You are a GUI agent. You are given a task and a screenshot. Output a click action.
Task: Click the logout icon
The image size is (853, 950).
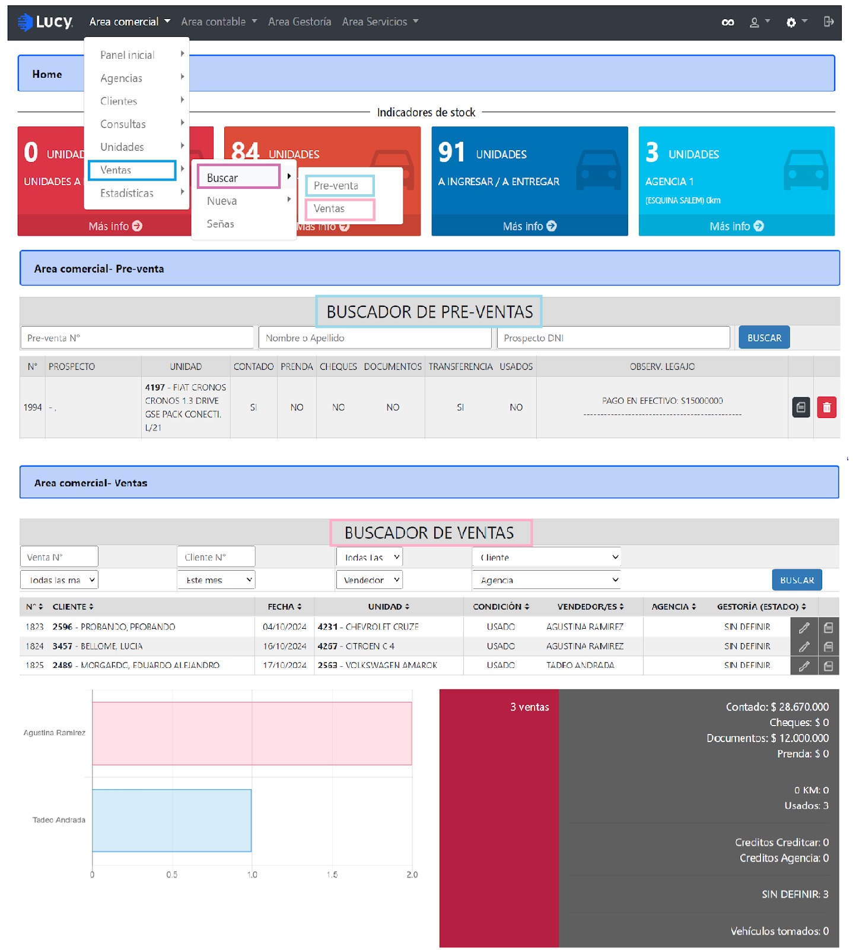tap(828, 22)
